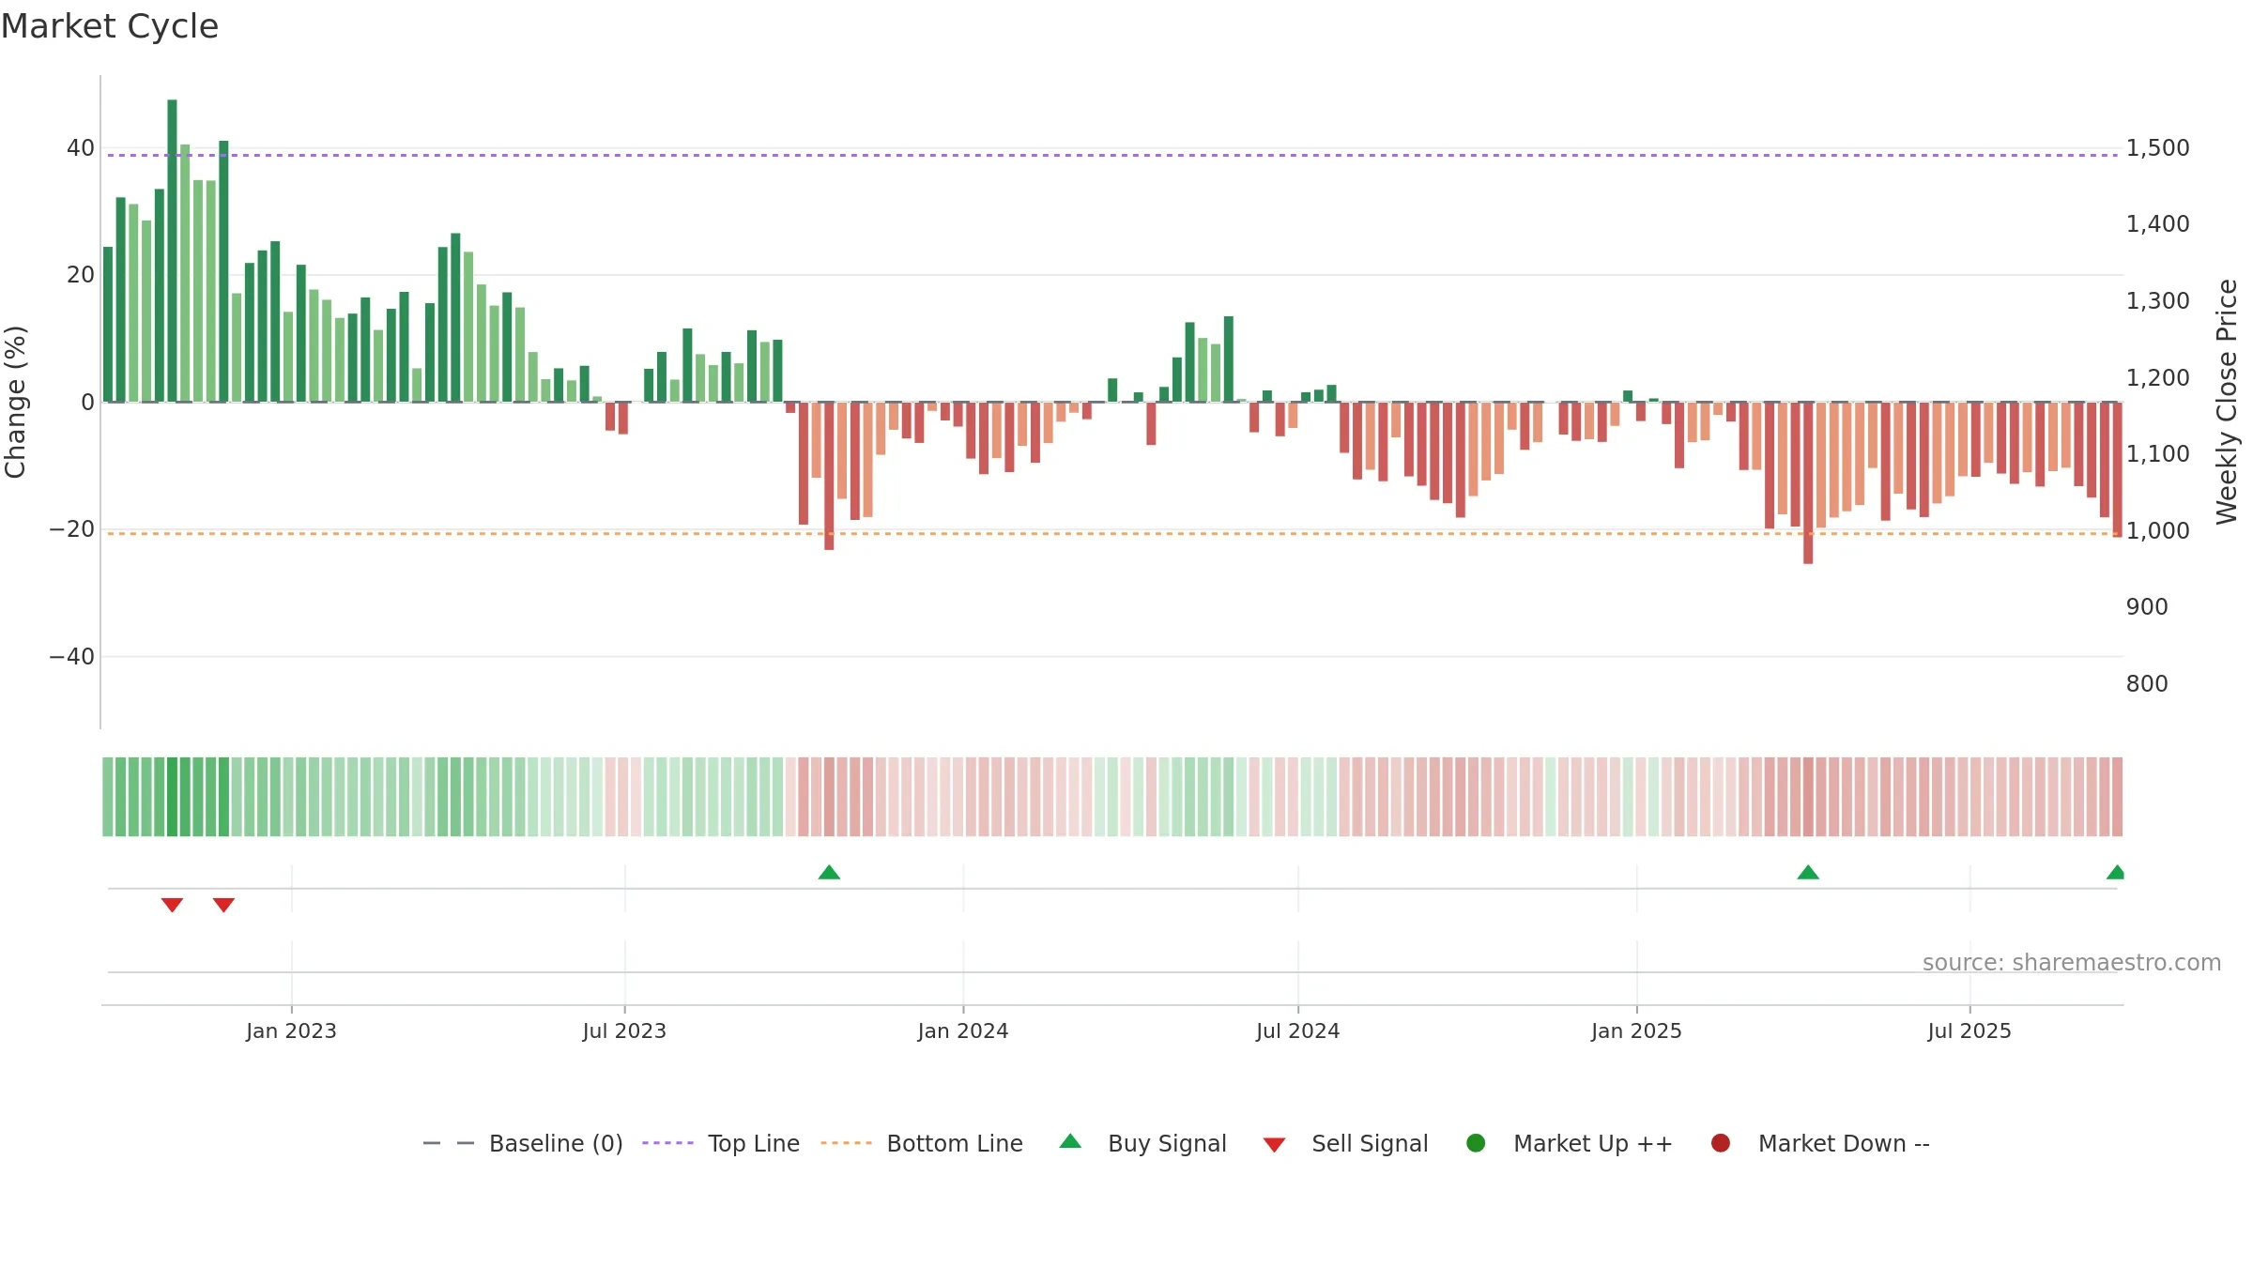Screen dimensions: 2253x1267
Task: Click the Market Cycle chart title
Action: point(110,26)
